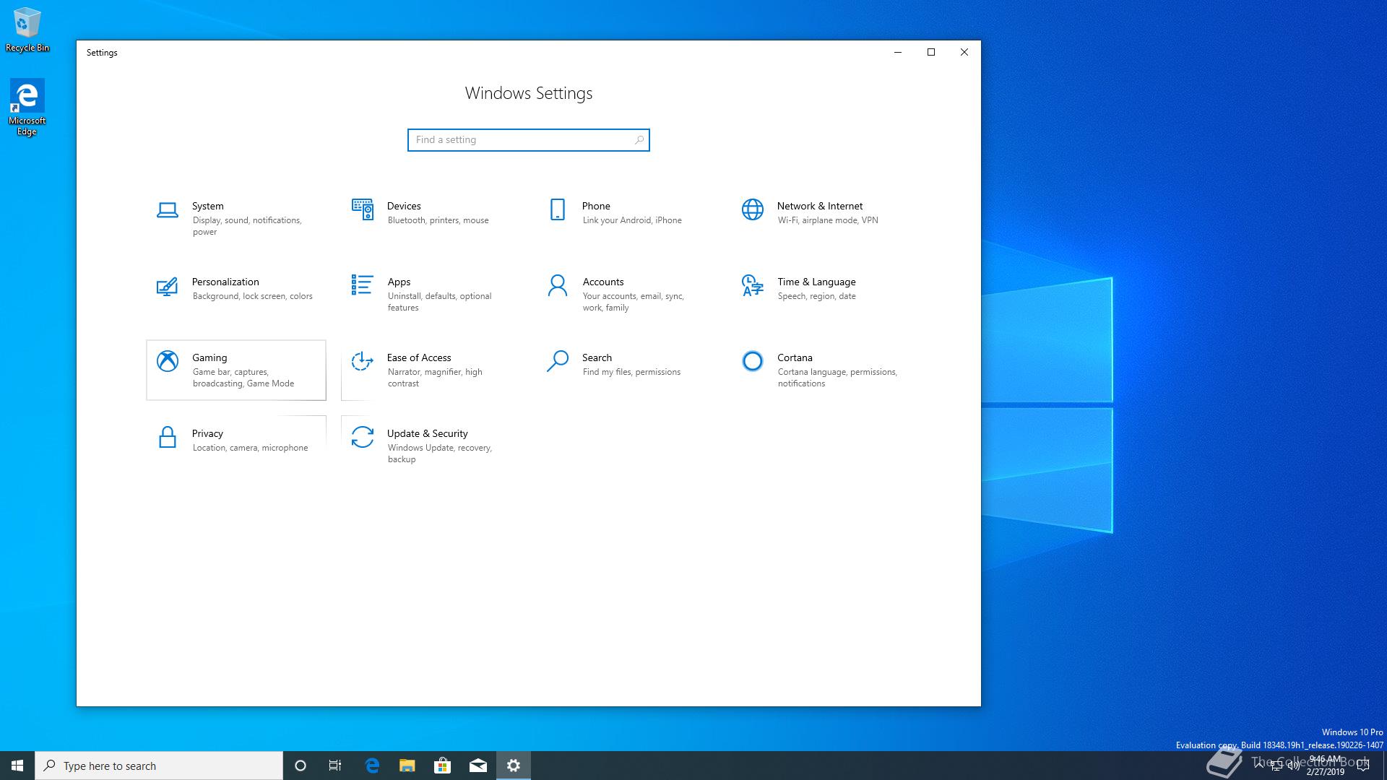Open the Devices keyboard-speaker icon
Screen dimensions: 1387x780
pyautogui.click(x=363, y=209)
